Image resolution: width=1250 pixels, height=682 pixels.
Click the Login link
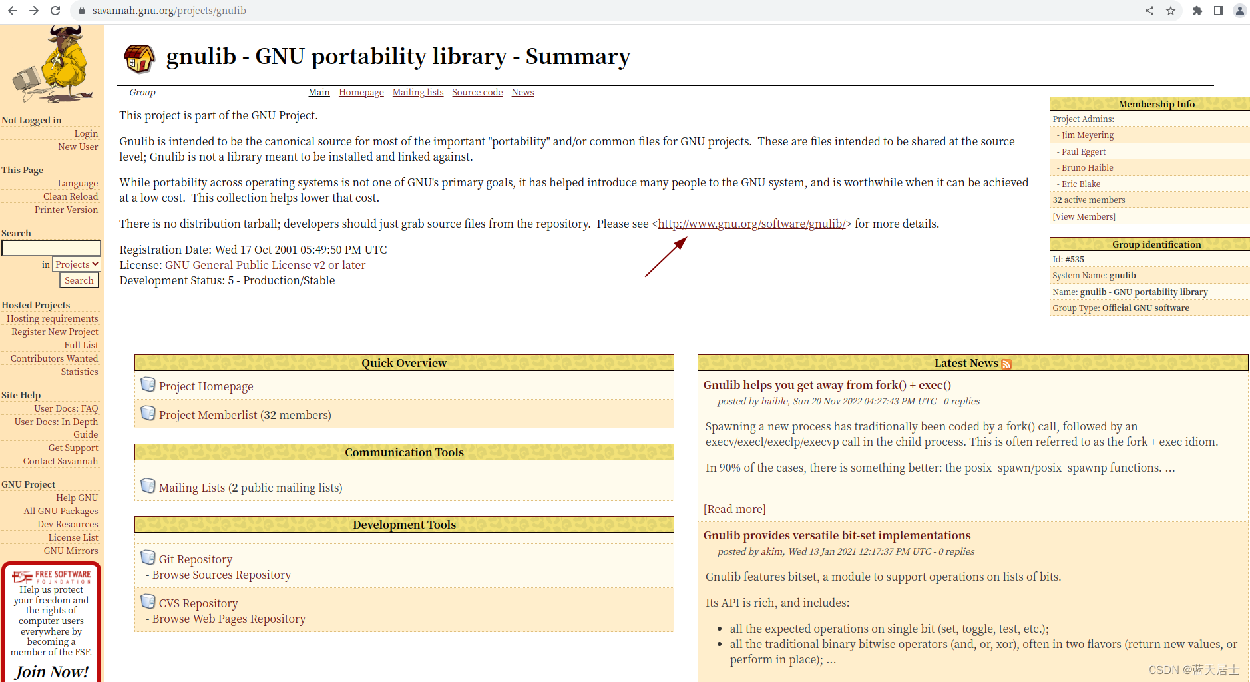[86, 133]
